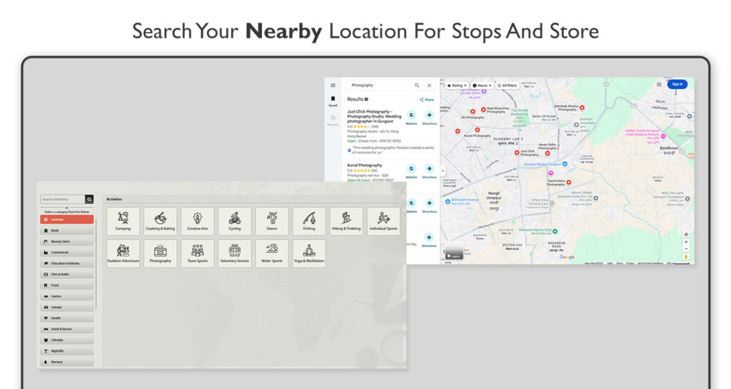This screenshot has width=731, height=389.
Task: Open the Photography activity tile
Action: point(160,253)
